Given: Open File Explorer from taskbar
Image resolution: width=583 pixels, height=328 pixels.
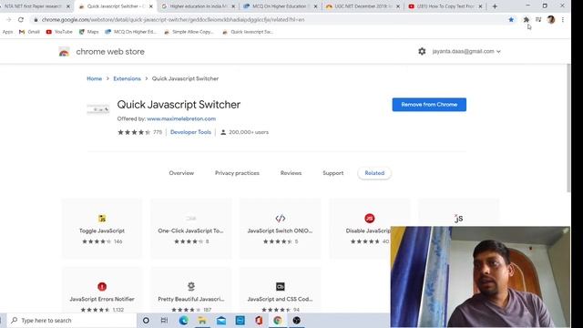Looking at the screenshot, I should pyautogui.click(x=202, y=320).
